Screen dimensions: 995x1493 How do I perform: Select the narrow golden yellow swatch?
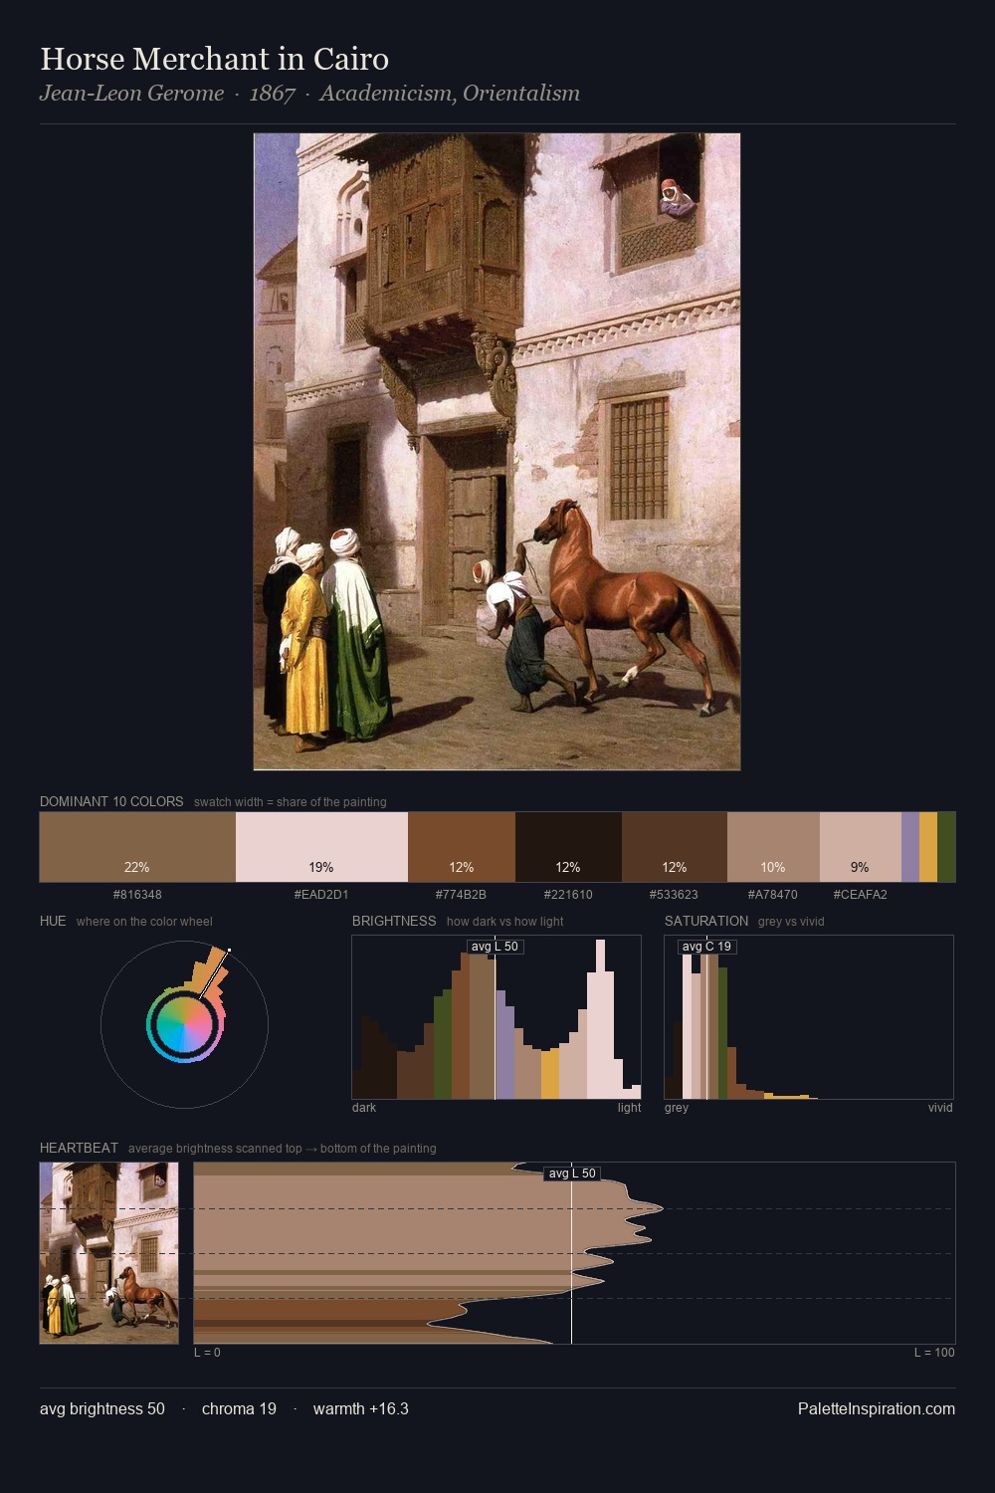click(x=928, y=847)
